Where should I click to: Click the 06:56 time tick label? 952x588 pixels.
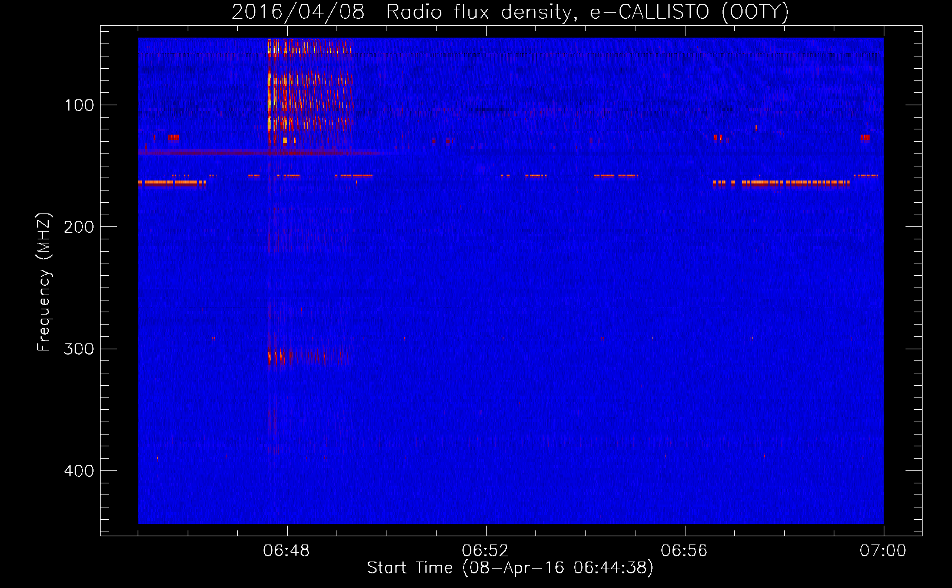(x=684, y=551)
